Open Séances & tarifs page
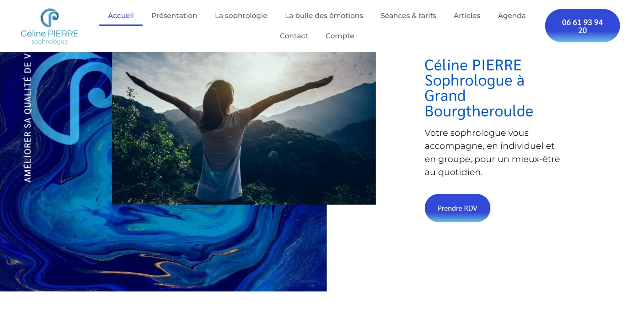The width and height of the screenshot is (631, 319). (x=408, y=16)
